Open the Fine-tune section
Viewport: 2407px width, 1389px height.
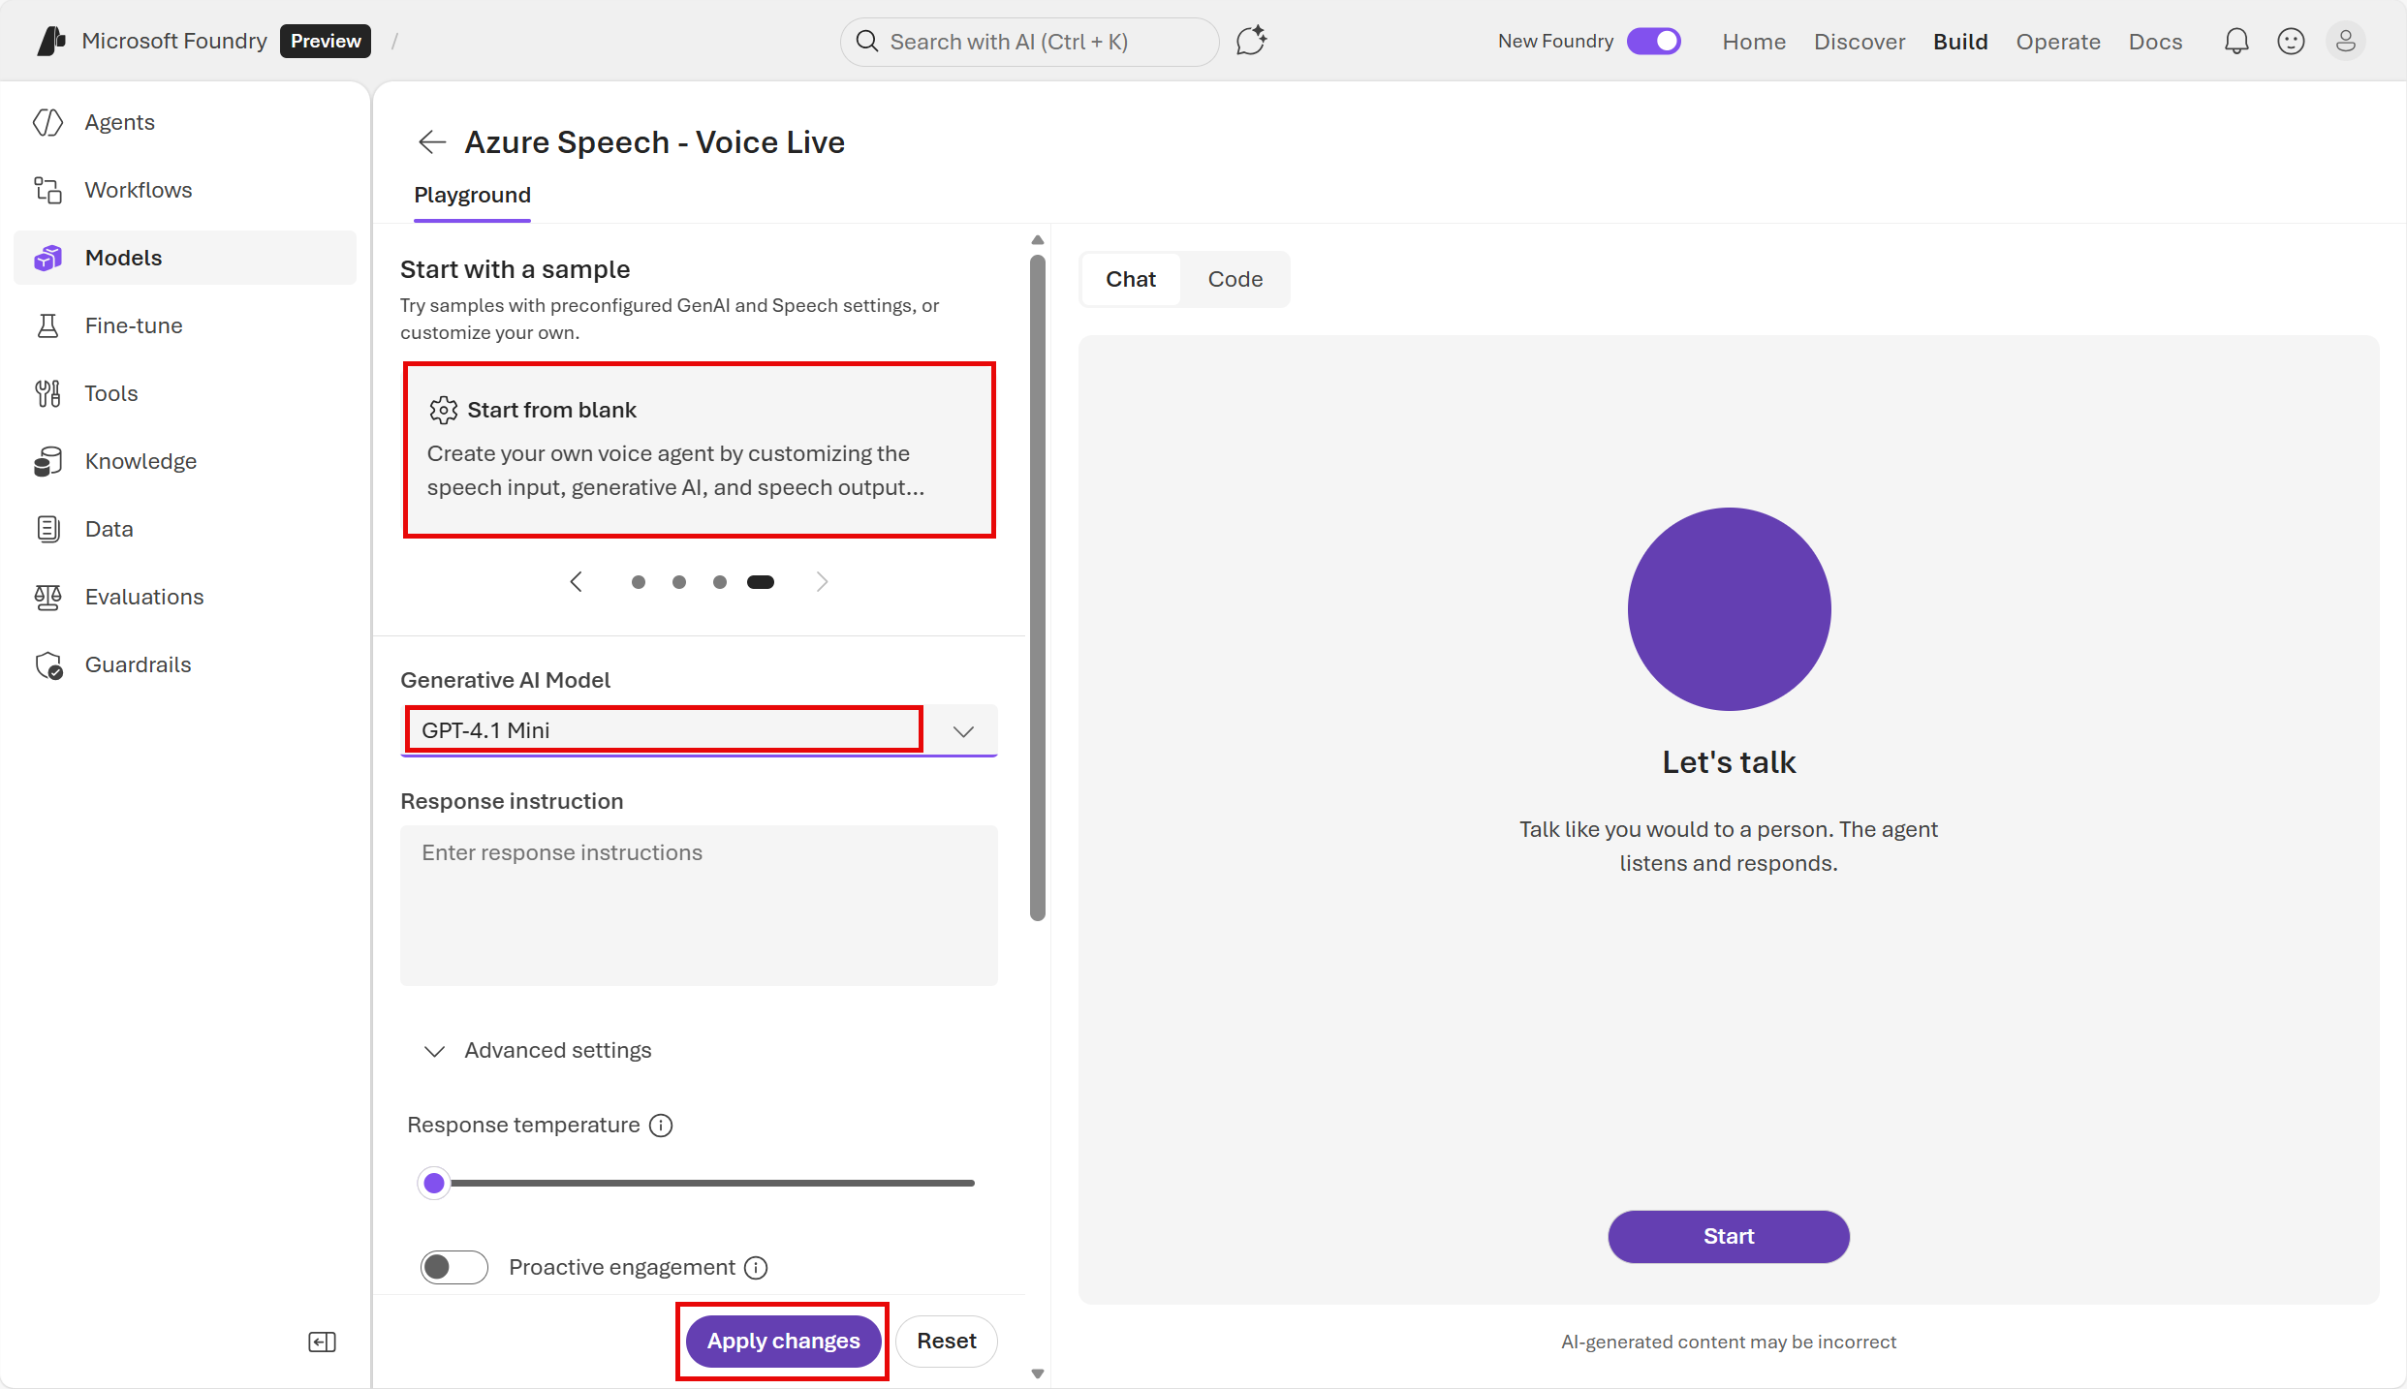tap(133, 325)
